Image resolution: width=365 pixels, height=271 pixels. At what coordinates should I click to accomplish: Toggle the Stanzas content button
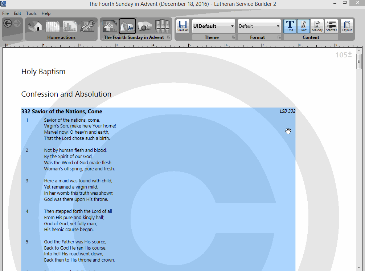coord(331,26)
